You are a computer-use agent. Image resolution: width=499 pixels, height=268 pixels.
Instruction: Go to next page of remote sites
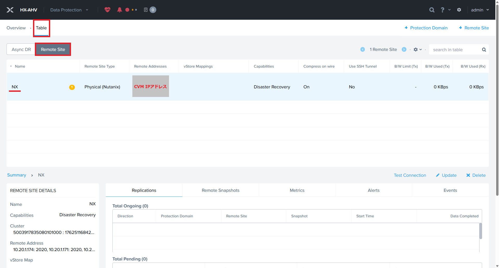click(x=404, y=49)
